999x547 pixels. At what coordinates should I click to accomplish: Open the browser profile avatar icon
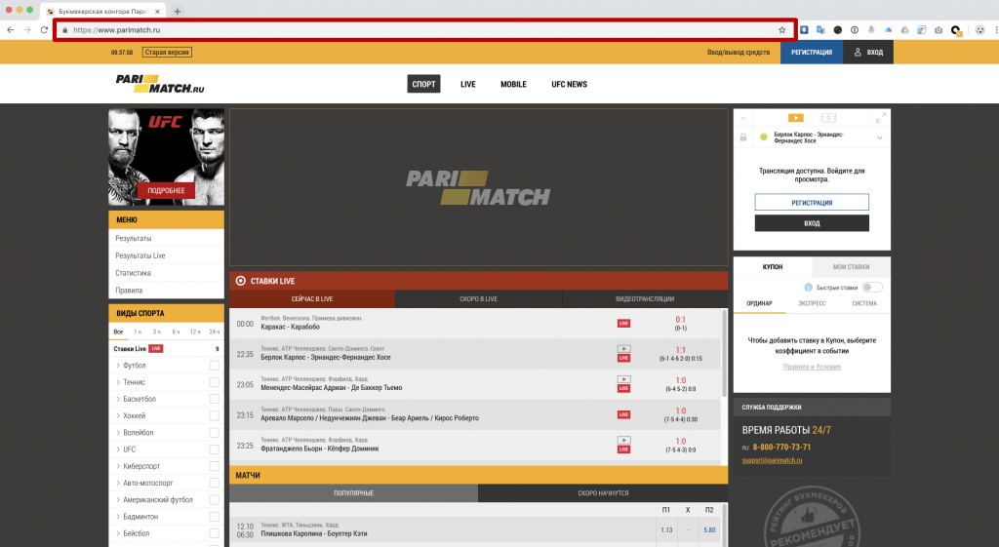click(x=979, y=30)
